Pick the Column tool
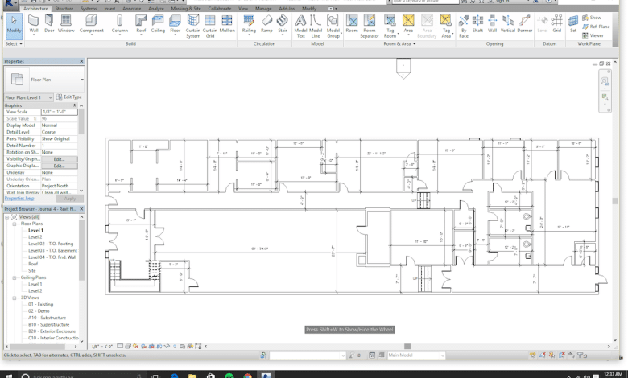The height and width of the screenshot is (378, 628). [119, 24]
